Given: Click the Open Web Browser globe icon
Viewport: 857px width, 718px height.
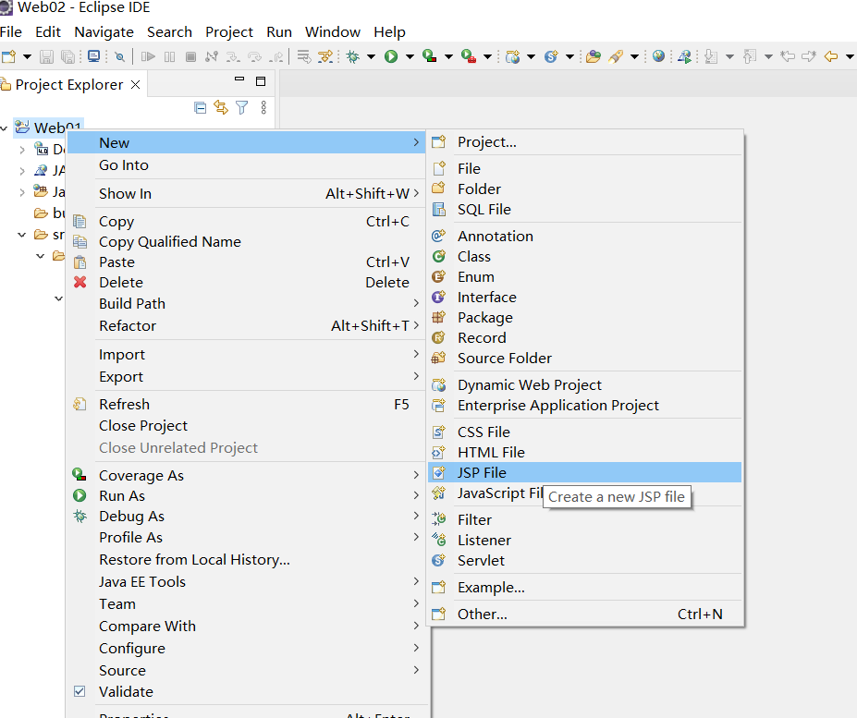Looking at the screenshot, I should (658, 55).
